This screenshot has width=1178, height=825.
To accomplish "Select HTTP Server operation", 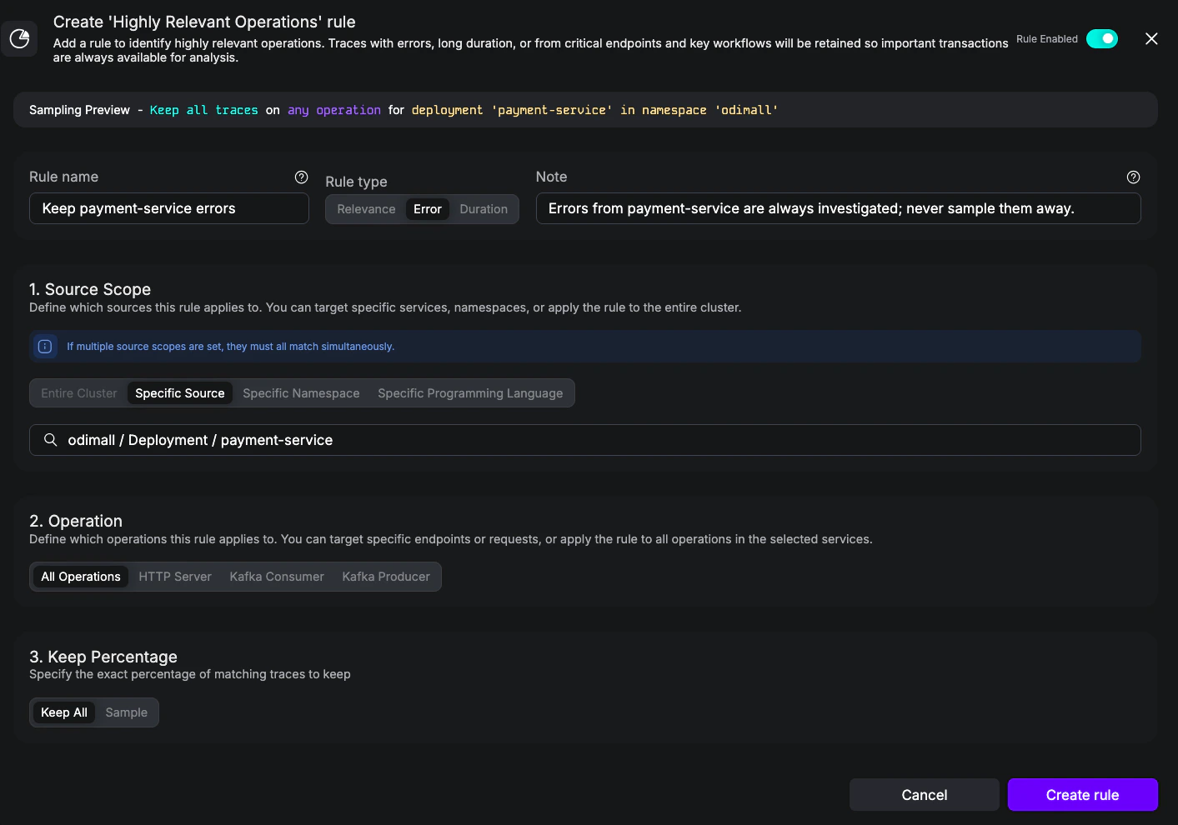I will [175, 577].
